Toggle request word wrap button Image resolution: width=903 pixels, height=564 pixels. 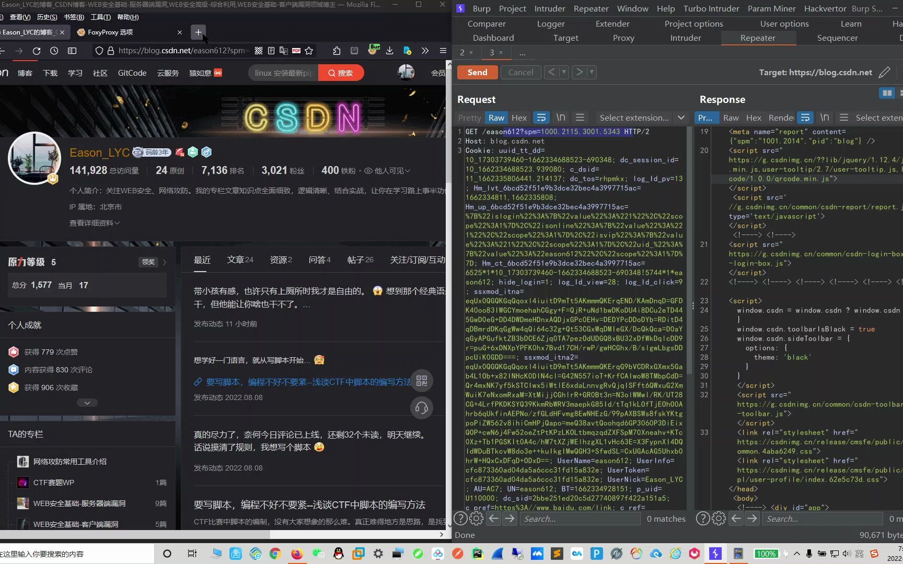[541, 118]
